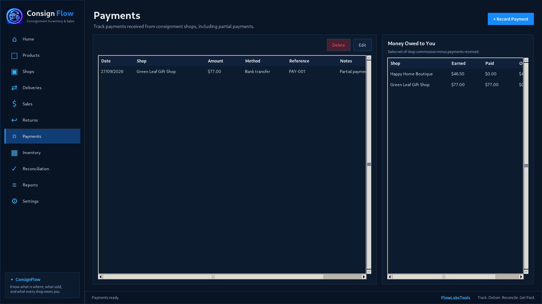Open the Sales label in sidebar
Screen dimensions: 542x304
tap(27, 104)
